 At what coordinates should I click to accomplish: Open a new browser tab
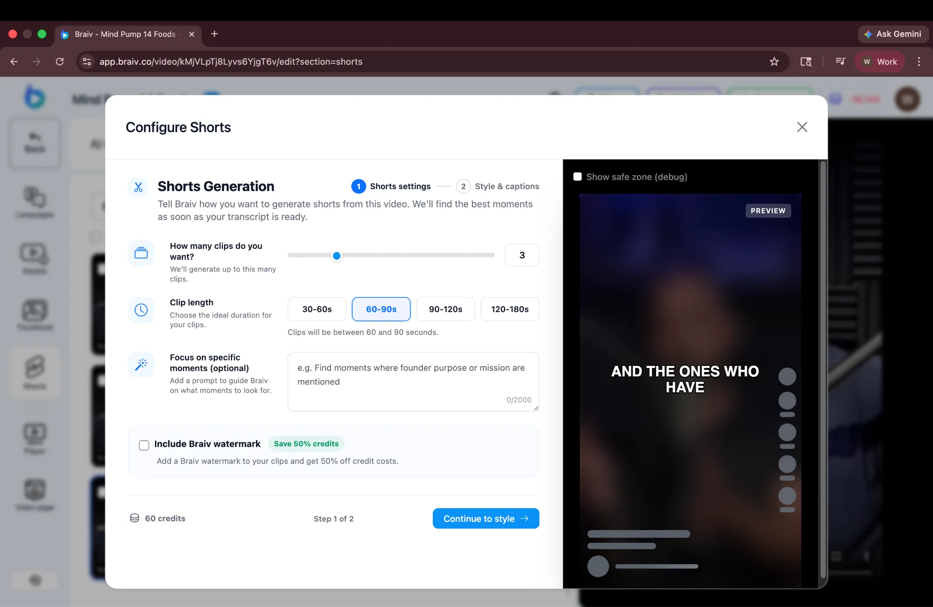(x=215, y=34)
